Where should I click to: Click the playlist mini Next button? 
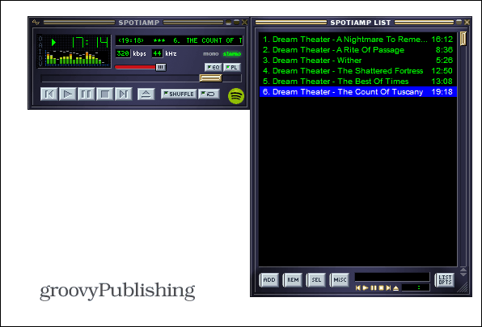388,288
